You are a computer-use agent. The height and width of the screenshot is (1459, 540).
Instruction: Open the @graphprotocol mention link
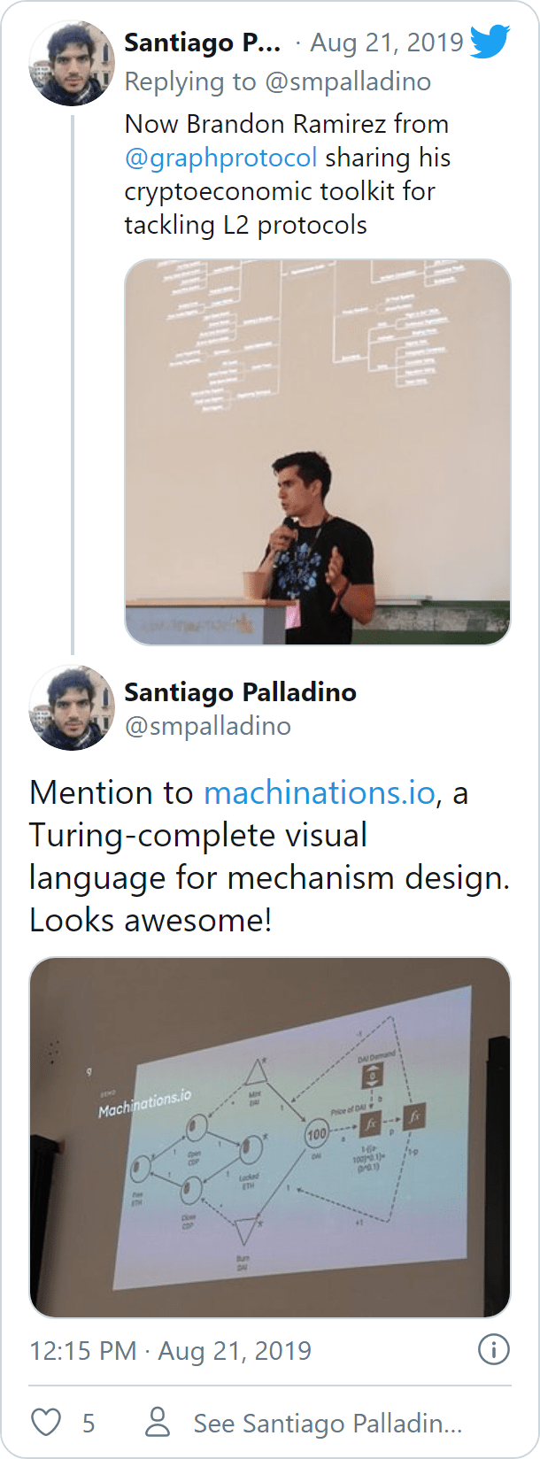[x=220, y=158]
